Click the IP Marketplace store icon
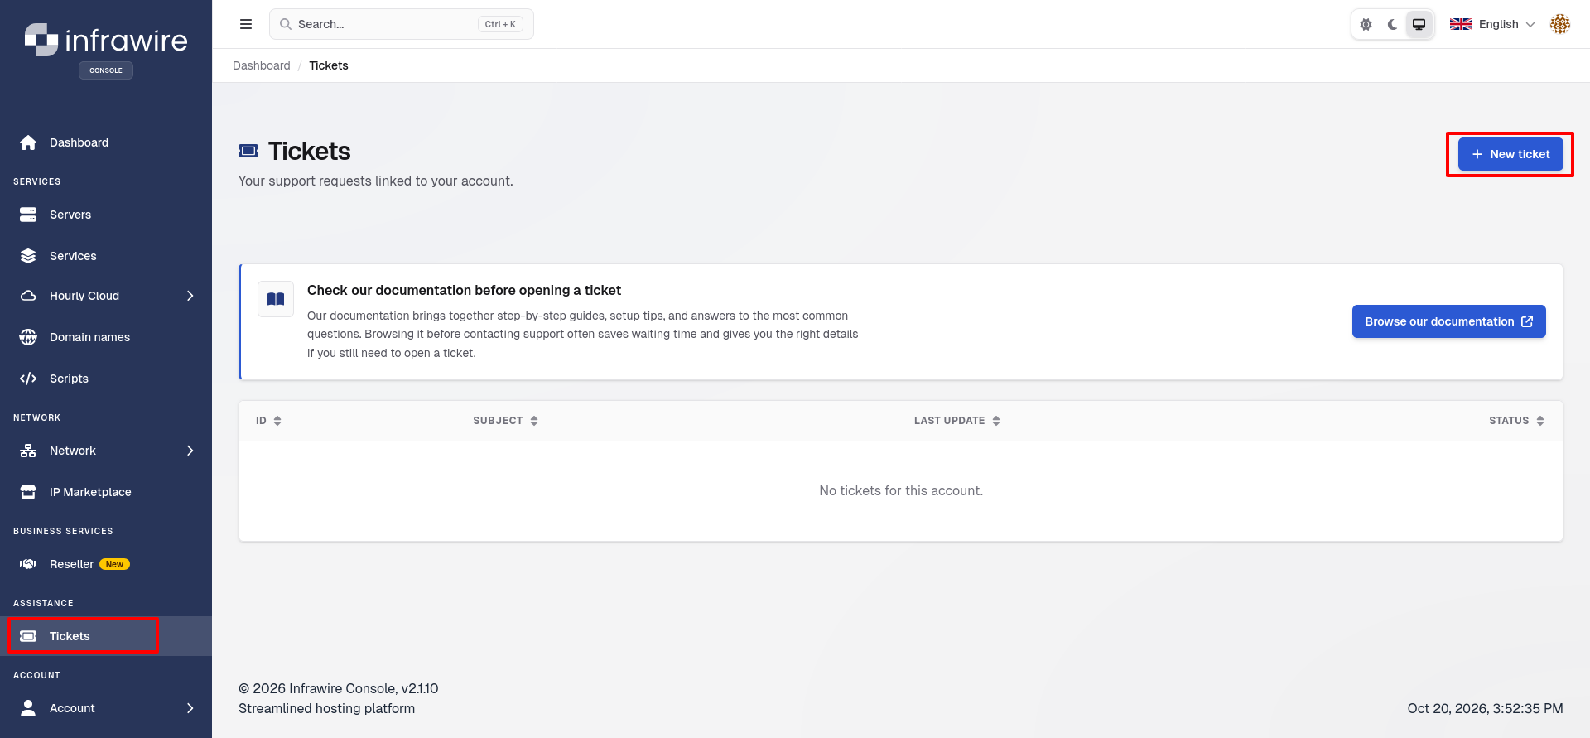 (28, 492)
